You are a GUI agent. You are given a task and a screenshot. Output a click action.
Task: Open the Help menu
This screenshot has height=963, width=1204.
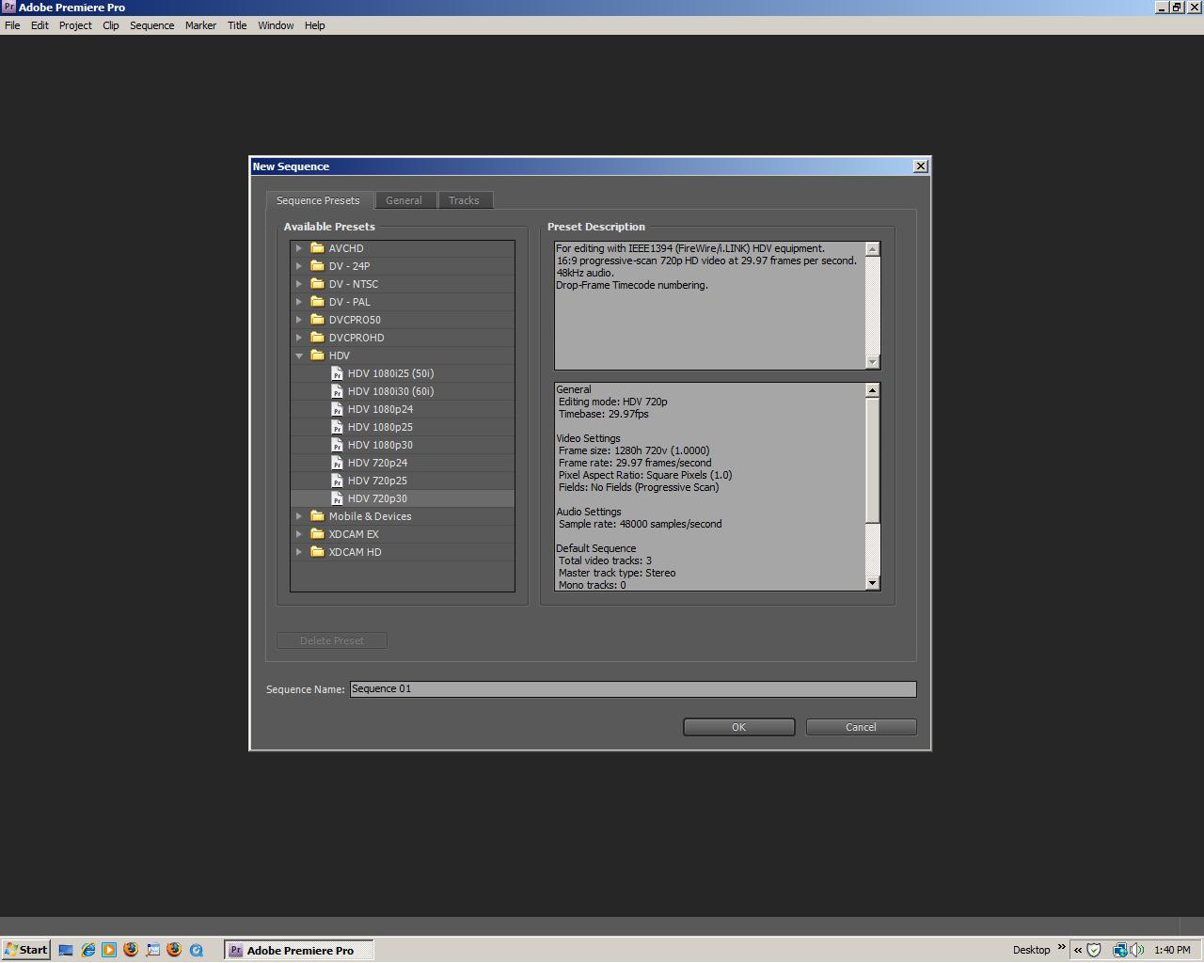[314, 25]
